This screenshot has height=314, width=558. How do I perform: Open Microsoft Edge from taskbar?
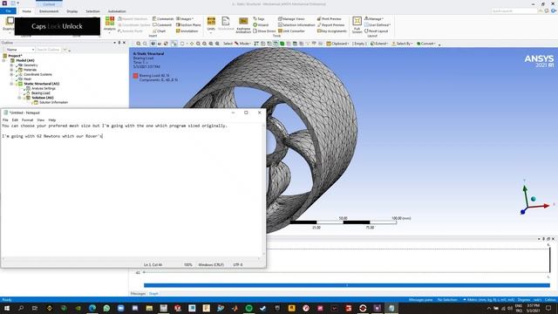click(x=92, y=308)
